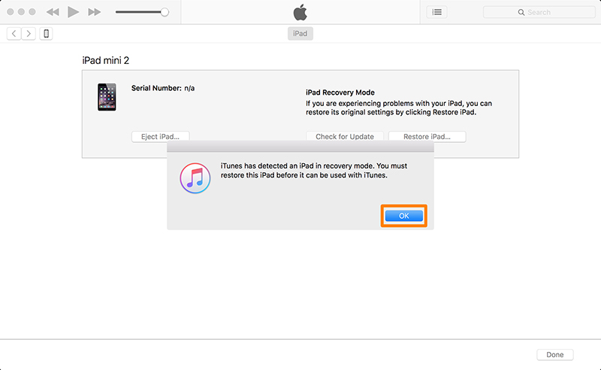601x370 pixels.
Task: Click the Check for Update button
Action: [x=345, y=137]
